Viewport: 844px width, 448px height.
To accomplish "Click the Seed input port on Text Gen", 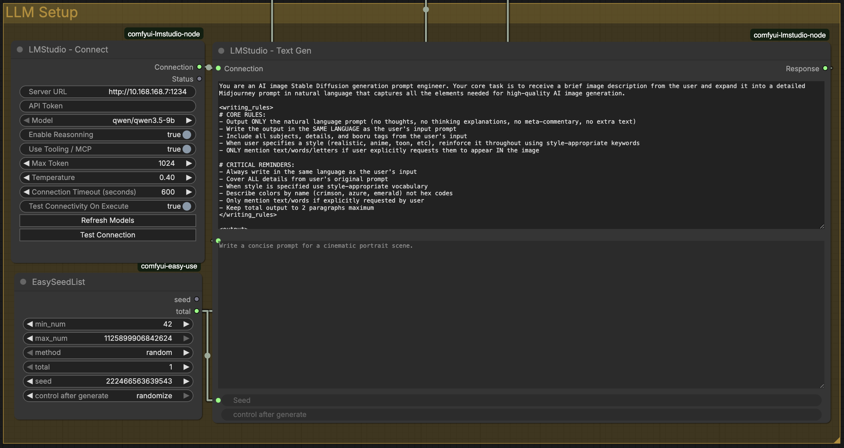I will (x=218, y=400).
